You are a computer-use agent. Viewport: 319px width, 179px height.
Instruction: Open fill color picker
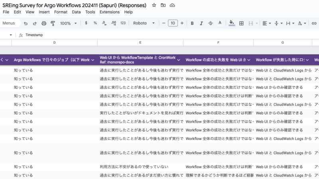(232, 23)
